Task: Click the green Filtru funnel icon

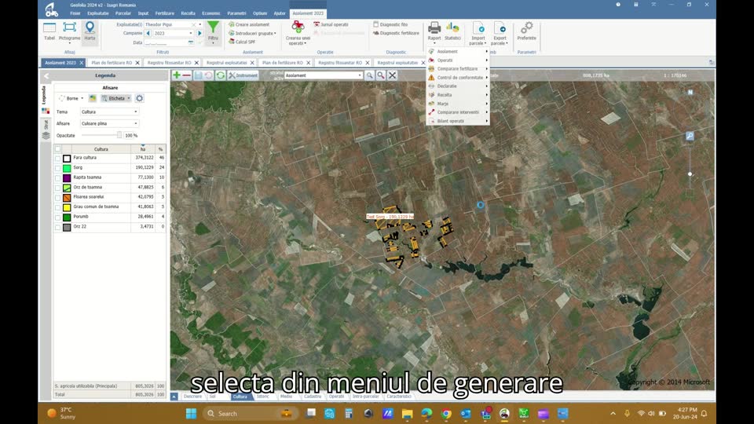Action: (213, 27)
